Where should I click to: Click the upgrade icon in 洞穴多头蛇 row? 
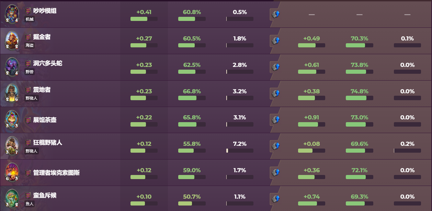click(x=276, y=67)
